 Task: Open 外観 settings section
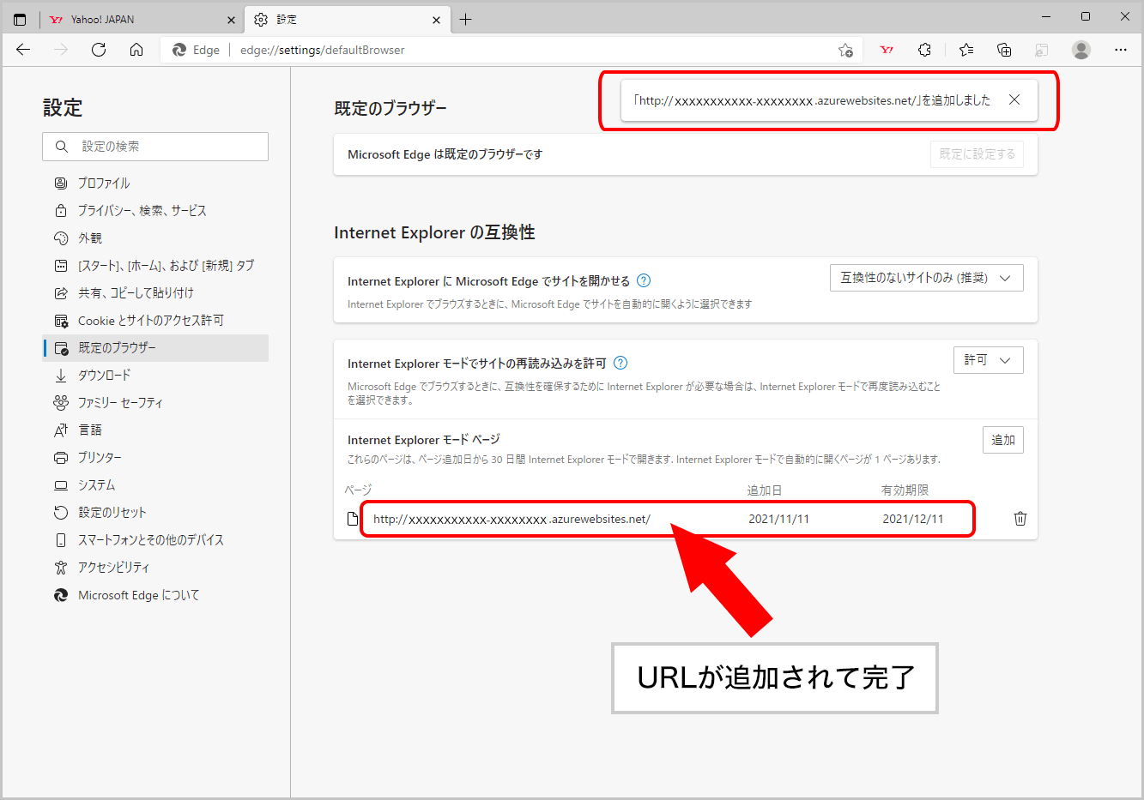tap(155, 238)
